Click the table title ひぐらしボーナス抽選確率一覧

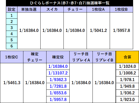pos(70,3)
